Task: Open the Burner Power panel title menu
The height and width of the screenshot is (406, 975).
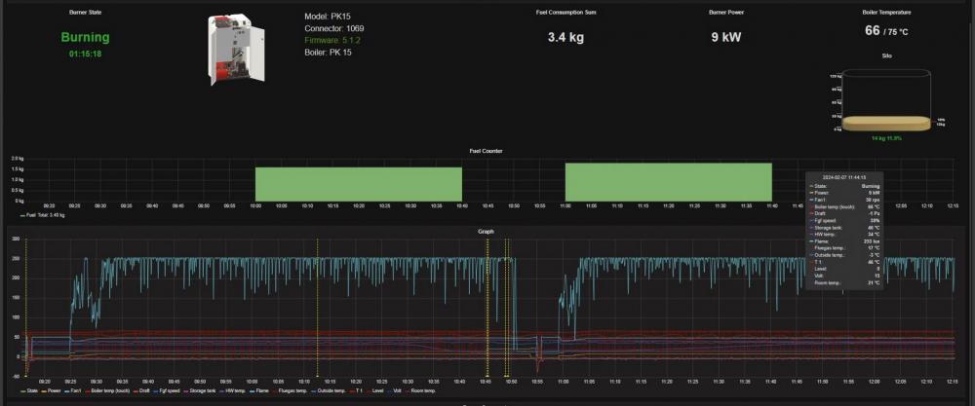Action: (x=726, y=12)
